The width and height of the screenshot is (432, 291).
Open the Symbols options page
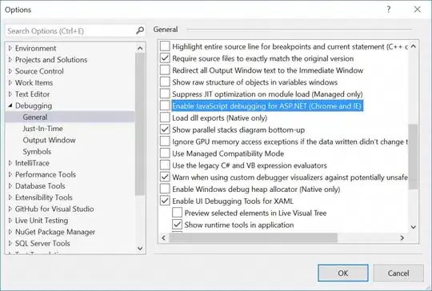coord(37,152)
